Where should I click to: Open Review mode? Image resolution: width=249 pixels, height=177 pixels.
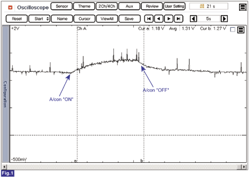152,6
